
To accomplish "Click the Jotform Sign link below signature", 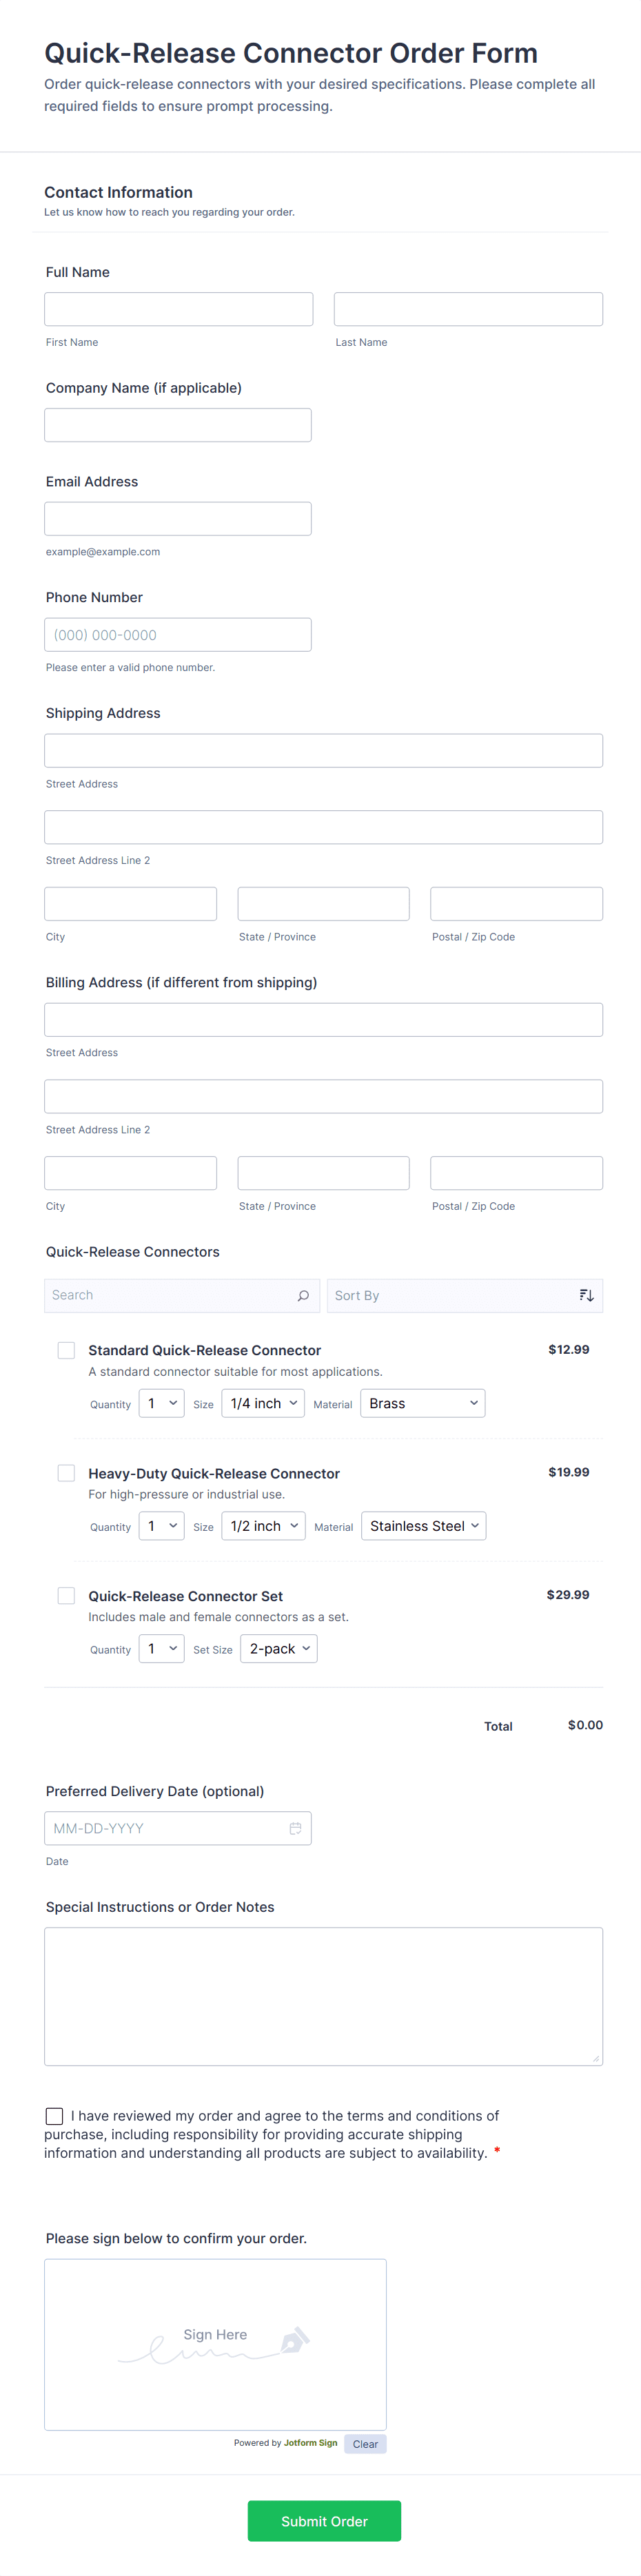I will 310,2443.
